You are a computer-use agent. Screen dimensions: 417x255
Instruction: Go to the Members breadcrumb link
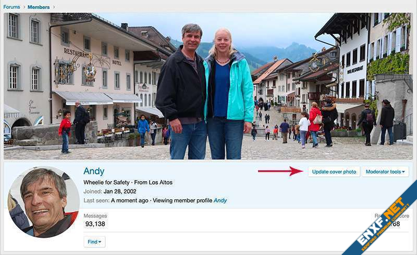39,7
